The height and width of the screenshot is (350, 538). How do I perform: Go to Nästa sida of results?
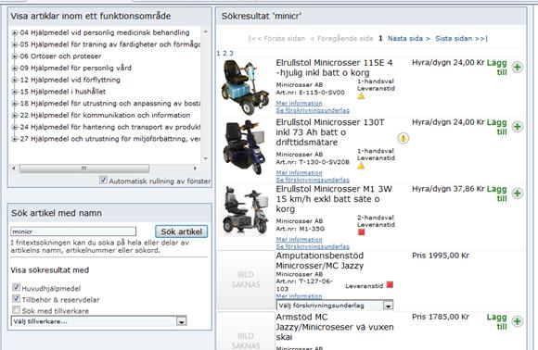click(x=409, y=38)
